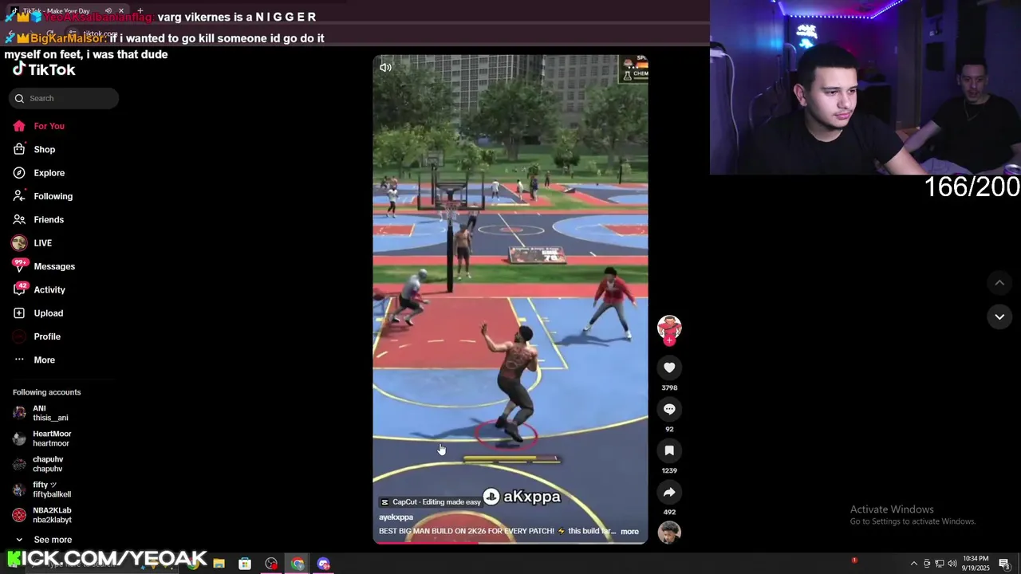Click the CapCut 'Editing made easy' tag
Image resolution: width=1021 pixels, height=574 pixels.
[x=431, y=502]
